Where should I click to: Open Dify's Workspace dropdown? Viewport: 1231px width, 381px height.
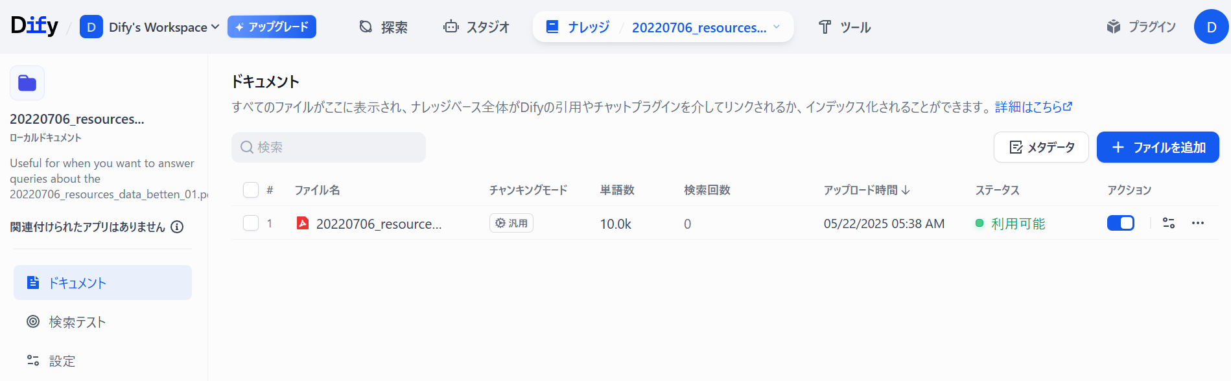click(x=150, y=27)
